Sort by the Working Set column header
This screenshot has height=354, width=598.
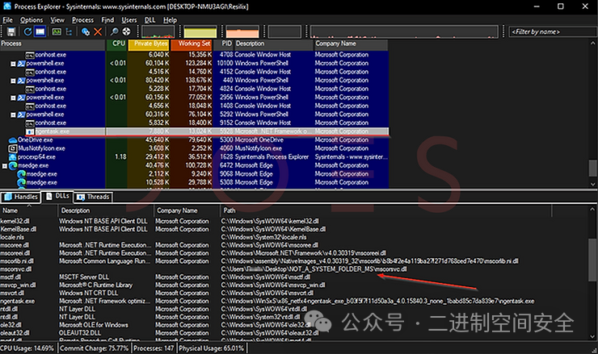pos(193,44)
